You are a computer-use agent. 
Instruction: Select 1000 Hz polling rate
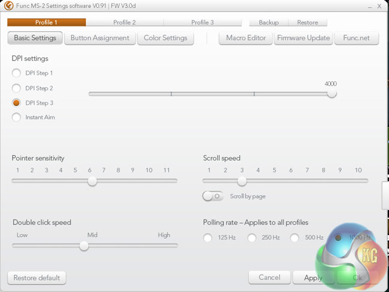338,238
